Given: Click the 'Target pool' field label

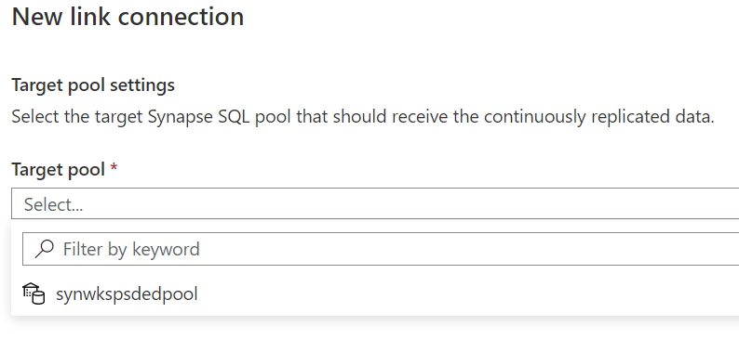Looking at the screenshot, I should point(58,169).
